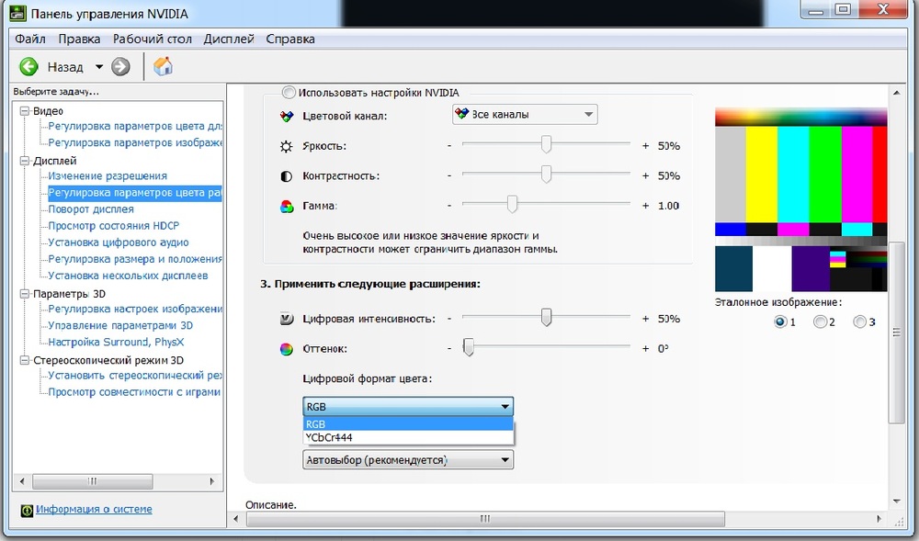Choose reference image 3 radio button
Screen dimensions: 919x541
click(x=860, y=321)
